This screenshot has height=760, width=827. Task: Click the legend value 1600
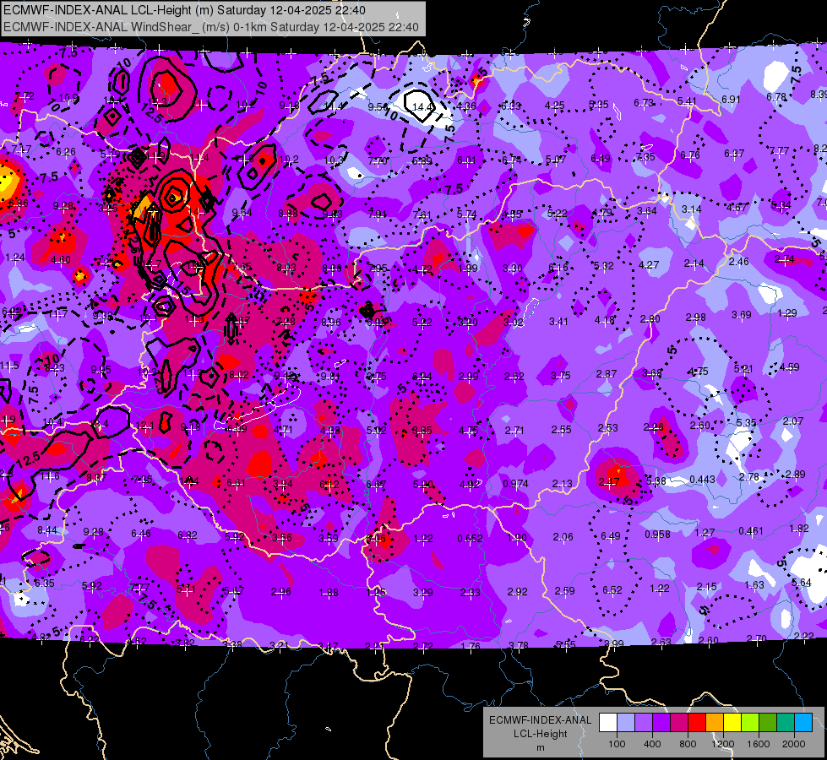pyautogui.click(x=759, y=744)
